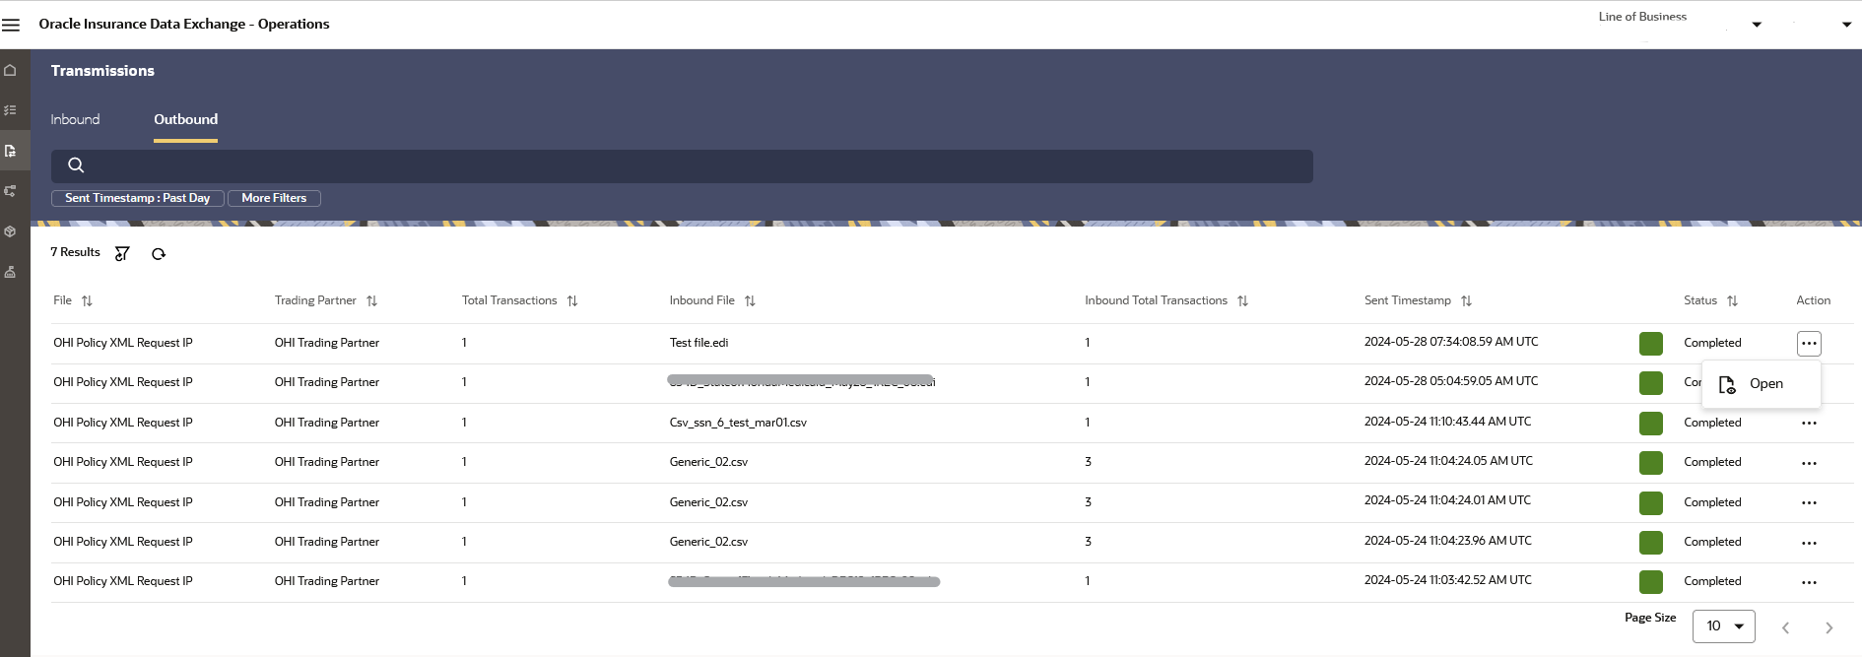
Task: Click Completed status in 11:04:23.96 AM row
Action: click(1712, 542)
